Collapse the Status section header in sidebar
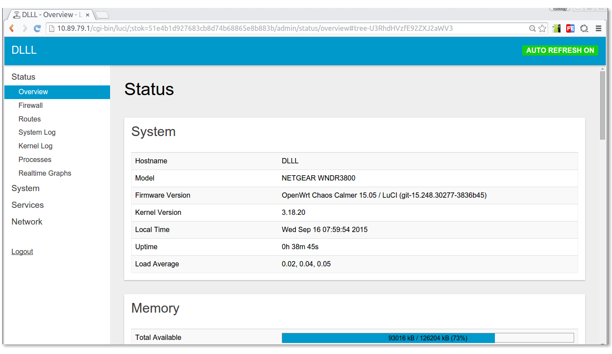 tap(23, 77)
